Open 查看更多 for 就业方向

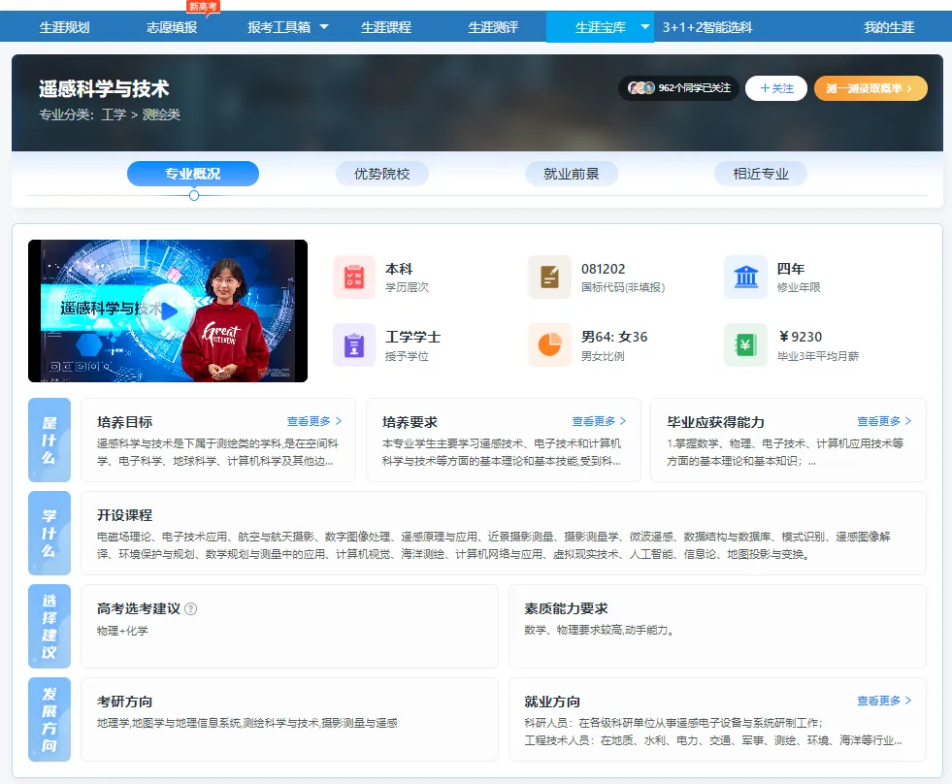[x=884, y=701]
